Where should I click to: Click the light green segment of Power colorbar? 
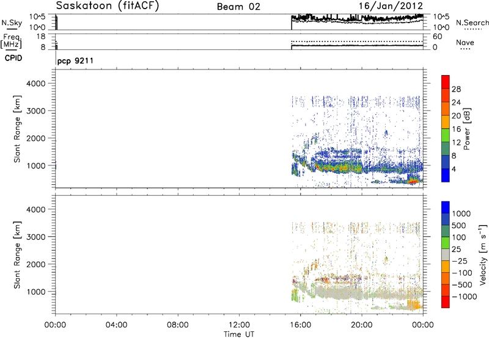(x=446, y=135)
